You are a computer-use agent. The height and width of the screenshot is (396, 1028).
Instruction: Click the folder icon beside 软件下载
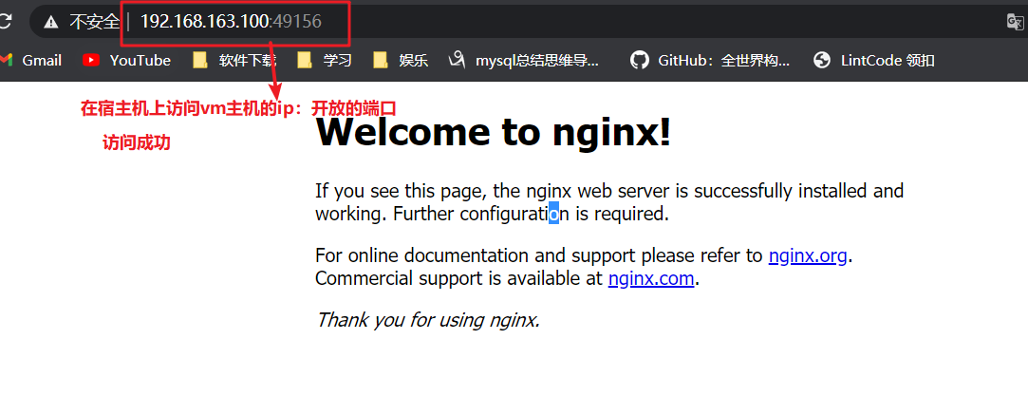pos(200,61)
